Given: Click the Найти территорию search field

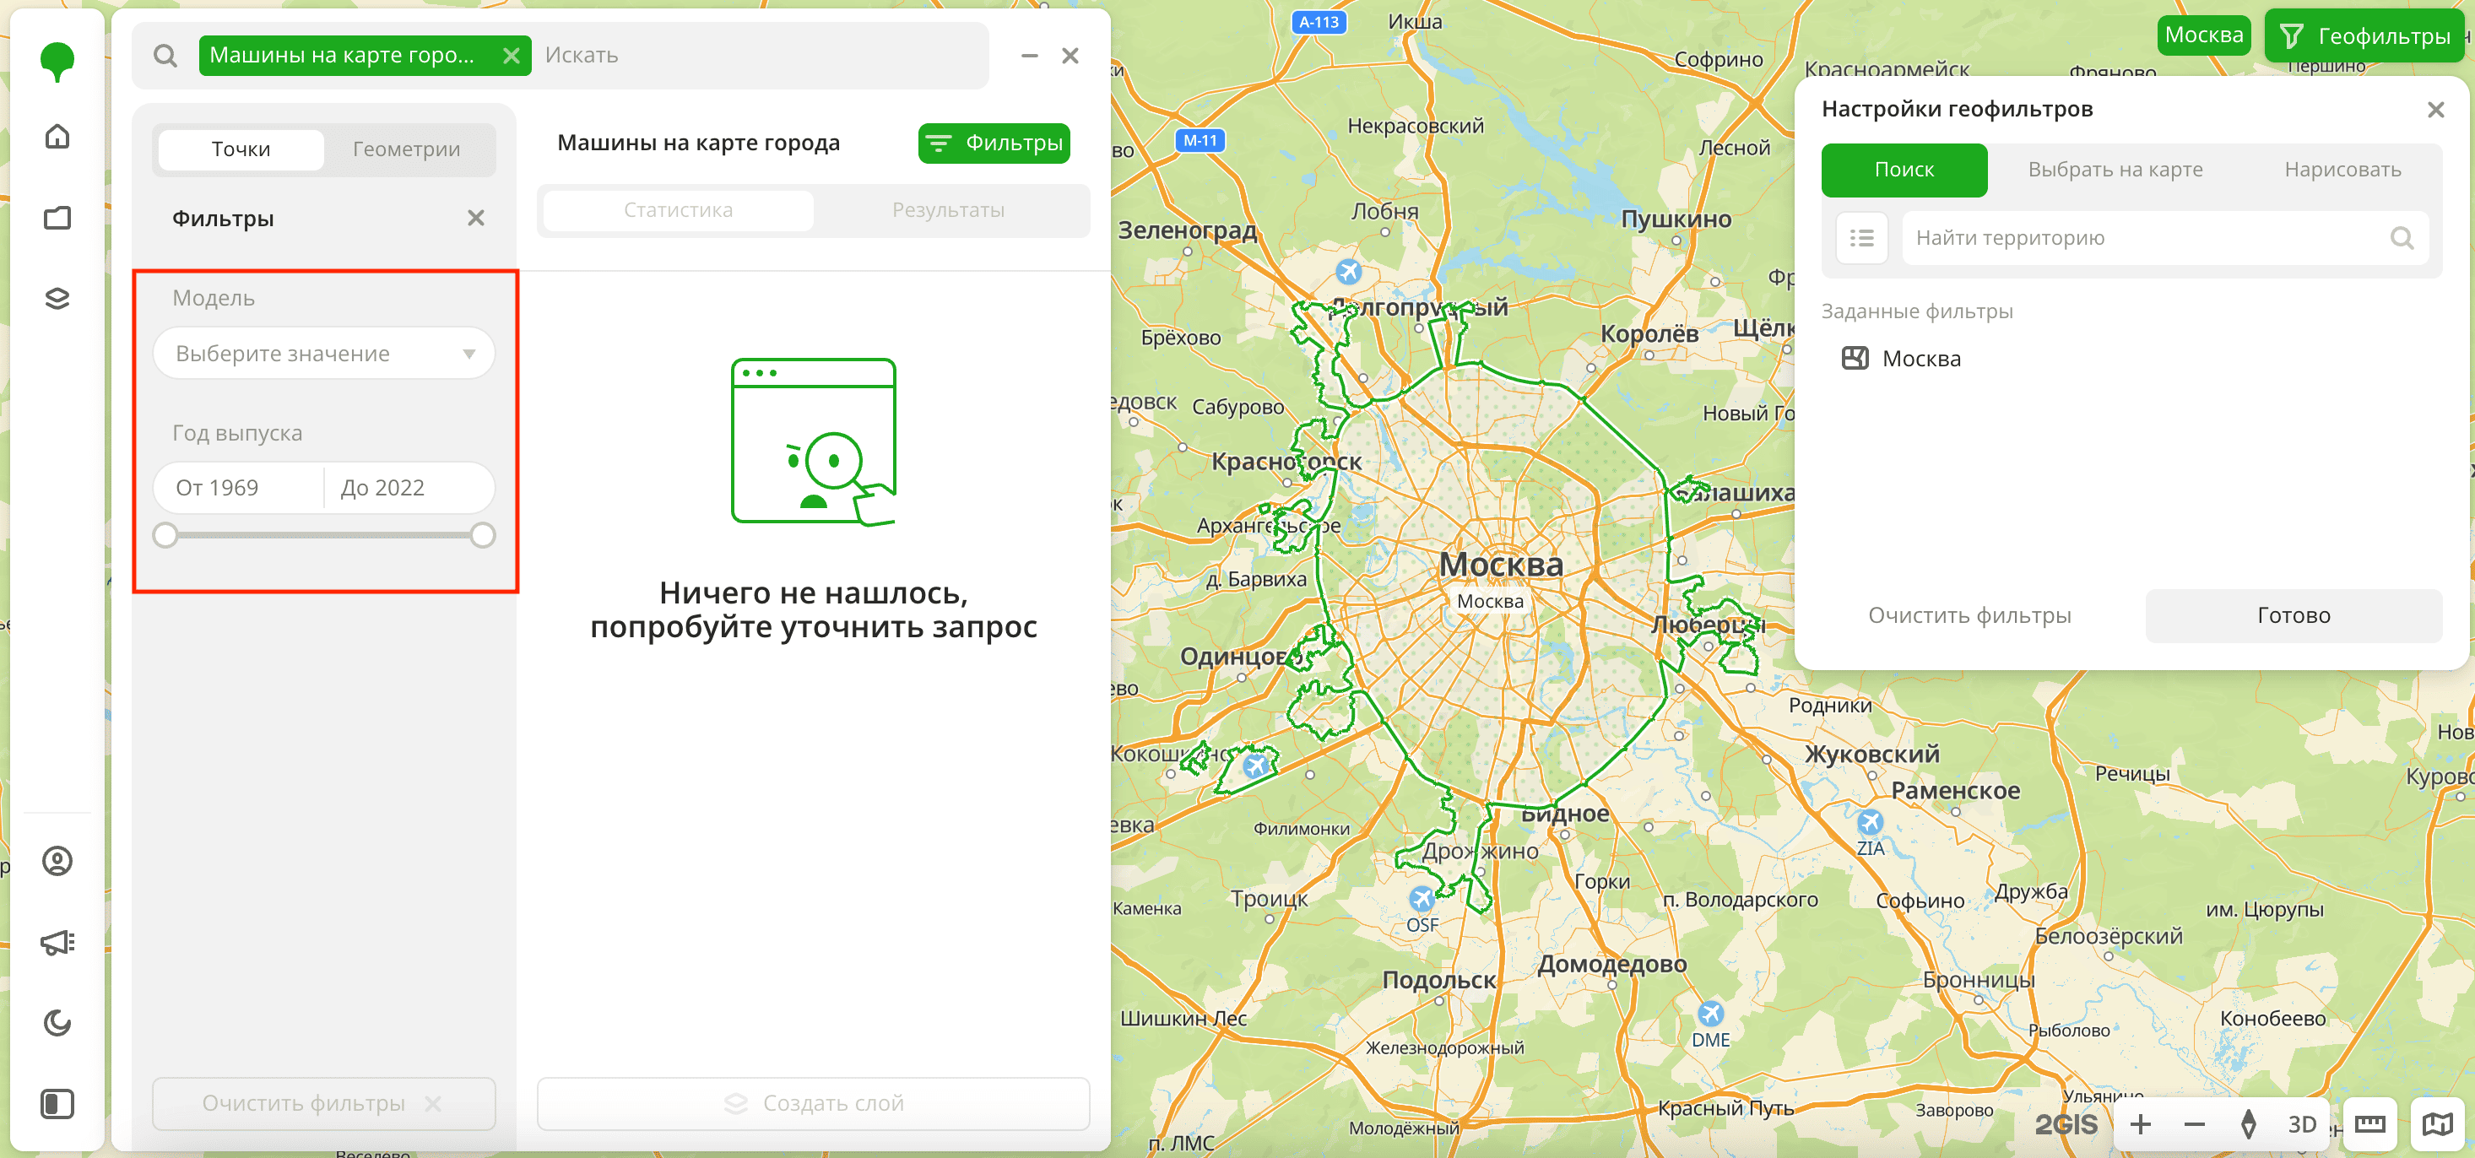Looking at the screenshot, I should [2149, 238].
